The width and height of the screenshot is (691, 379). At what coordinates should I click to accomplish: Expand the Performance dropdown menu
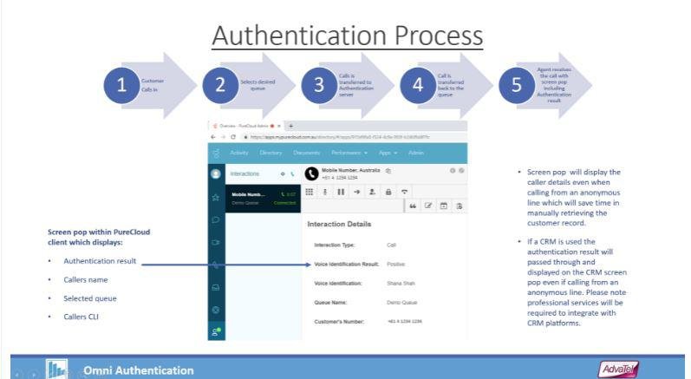pyautogui.click(x=349, y=153)
